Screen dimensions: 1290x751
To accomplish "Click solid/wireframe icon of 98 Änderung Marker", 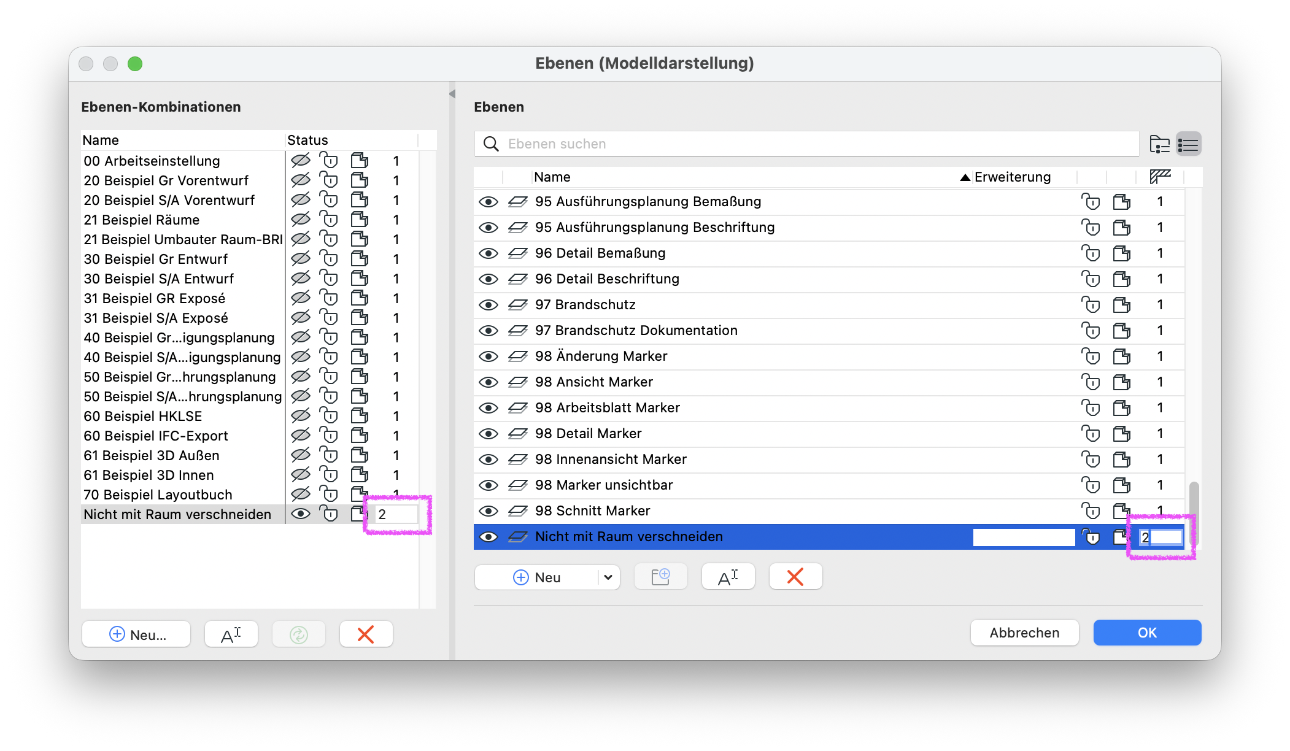I will point(1122,356).
